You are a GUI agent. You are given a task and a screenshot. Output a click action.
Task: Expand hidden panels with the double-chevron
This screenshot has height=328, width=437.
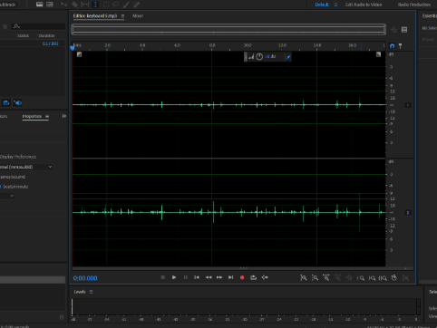pos(64,116)
